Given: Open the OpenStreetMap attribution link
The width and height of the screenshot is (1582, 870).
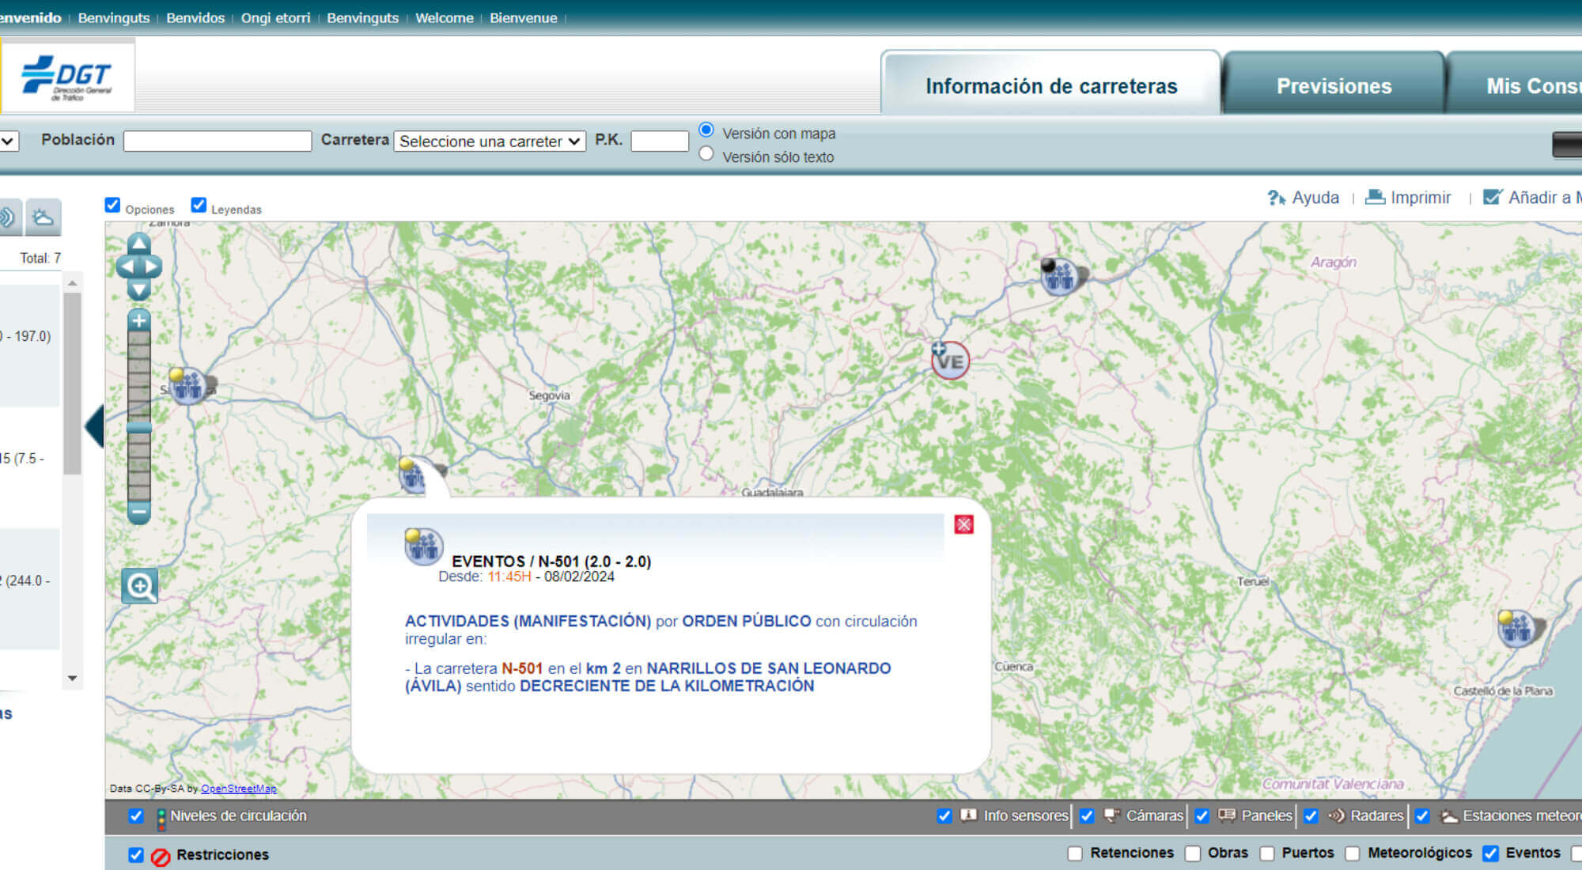Looking at the screenshot, I should 238,789.
